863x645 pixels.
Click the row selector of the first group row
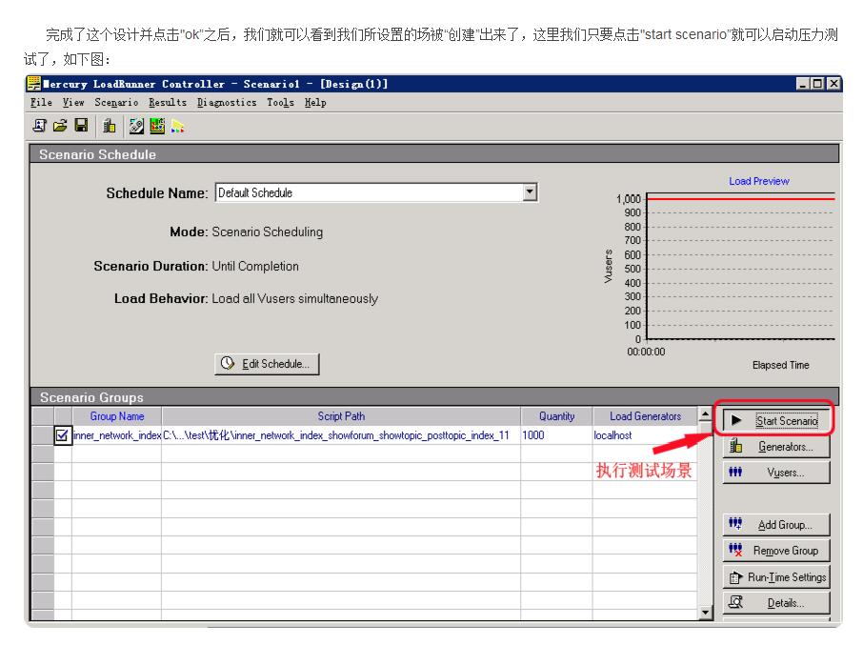pos(43,435)
